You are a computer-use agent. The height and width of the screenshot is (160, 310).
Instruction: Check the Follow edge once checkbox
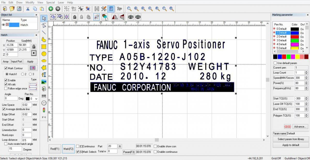(6, 88)
